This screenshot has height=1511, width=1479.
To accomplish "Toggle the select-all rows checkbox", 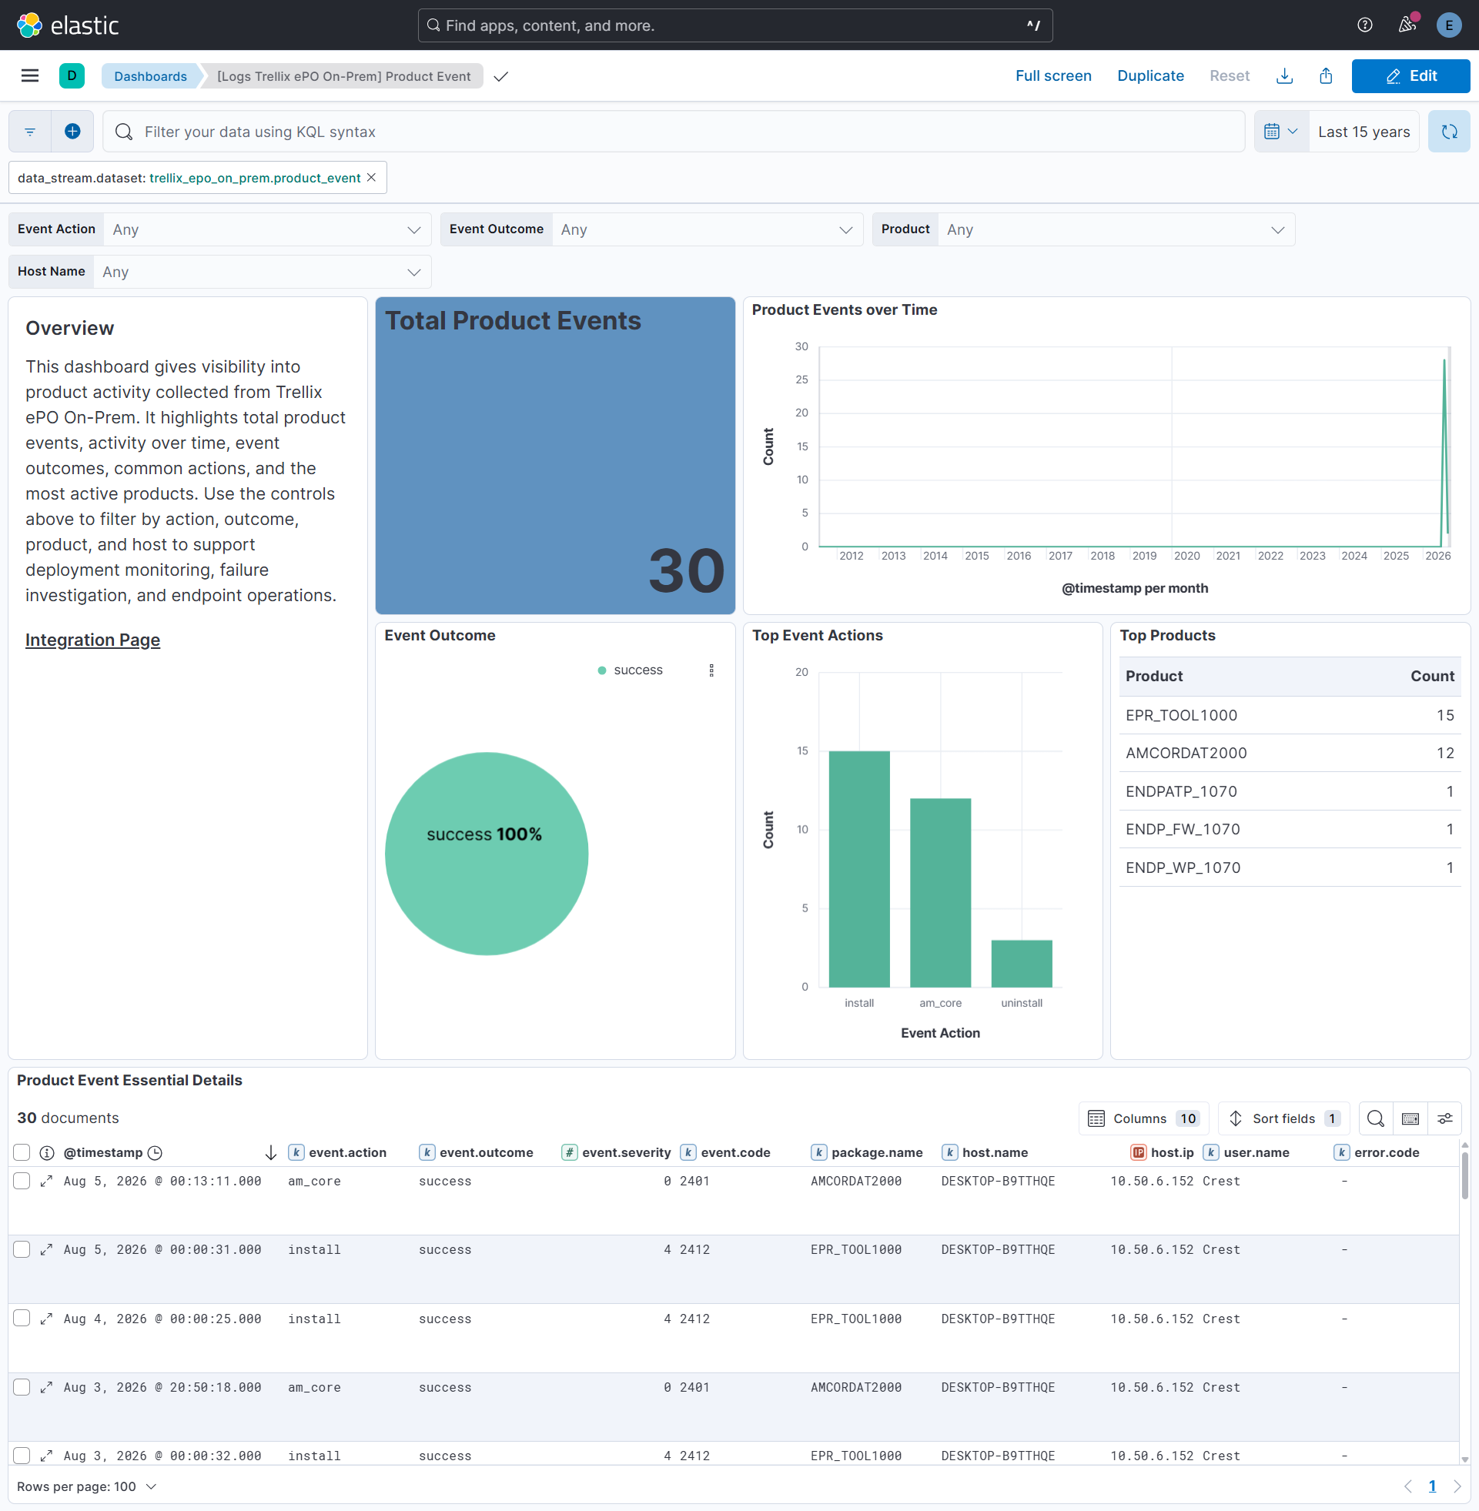I will click(22, 1152).
